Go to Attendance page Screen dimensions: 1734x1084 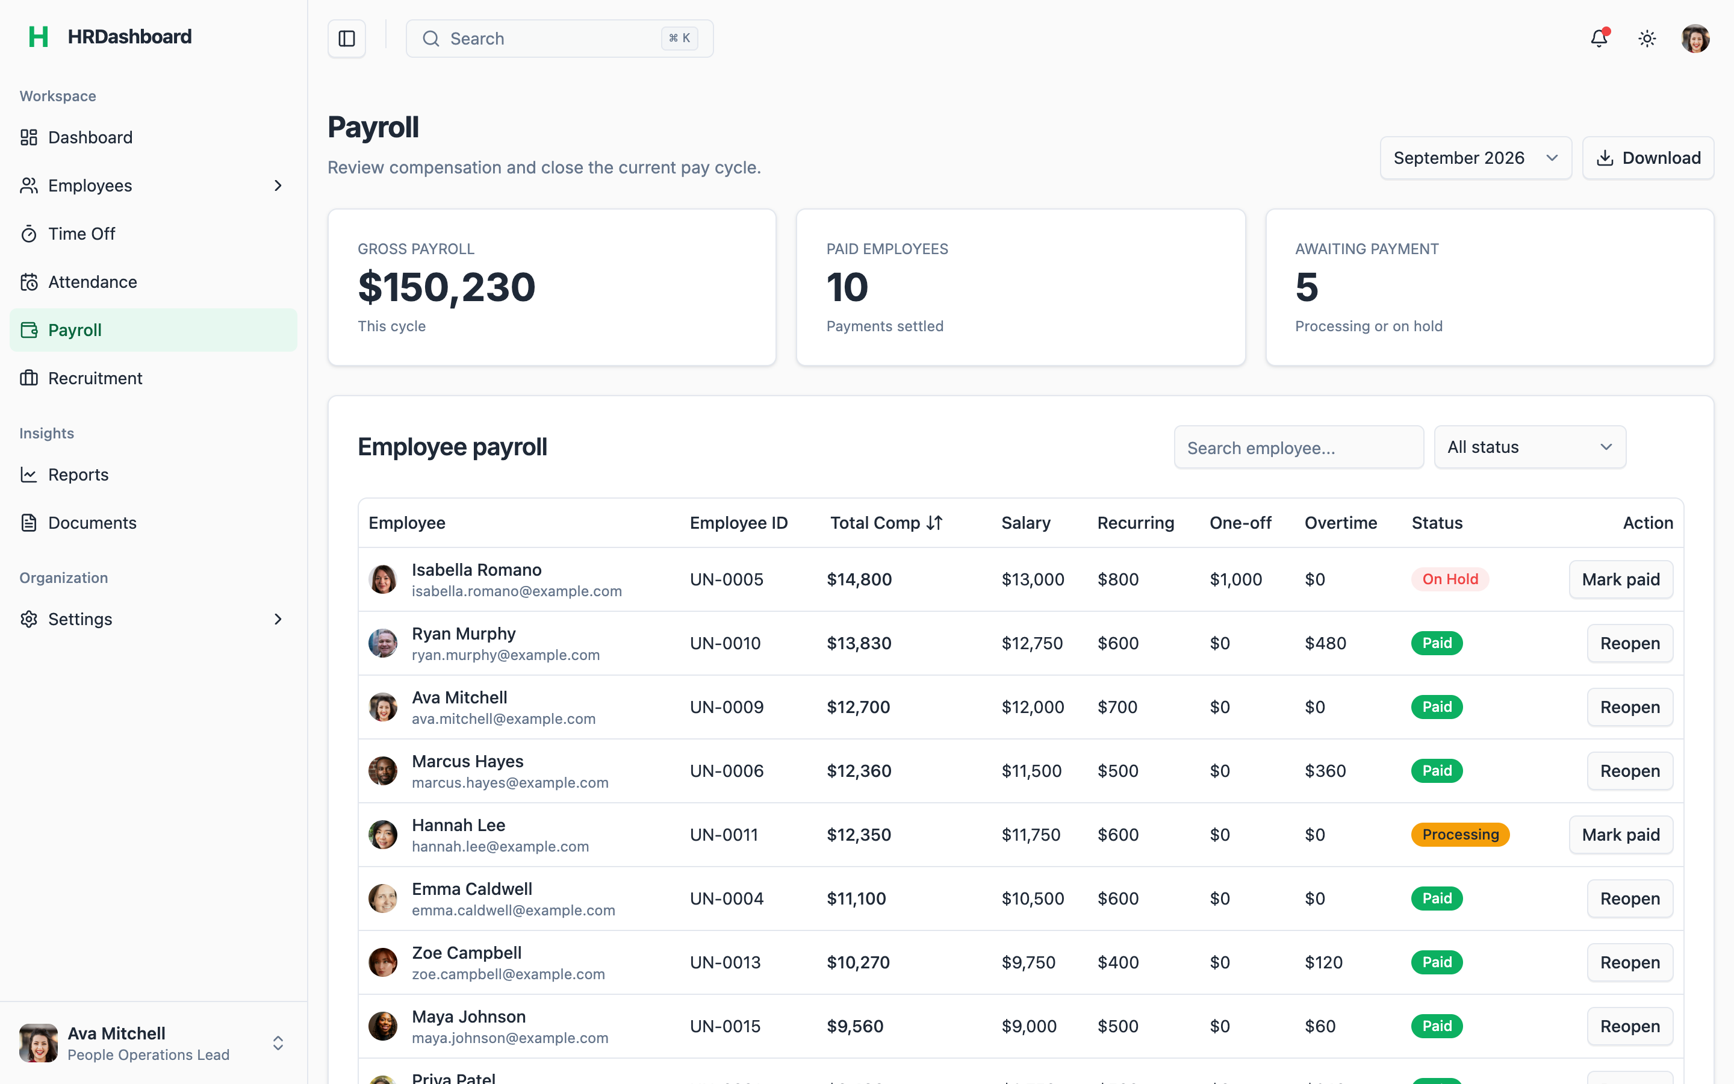154,282
